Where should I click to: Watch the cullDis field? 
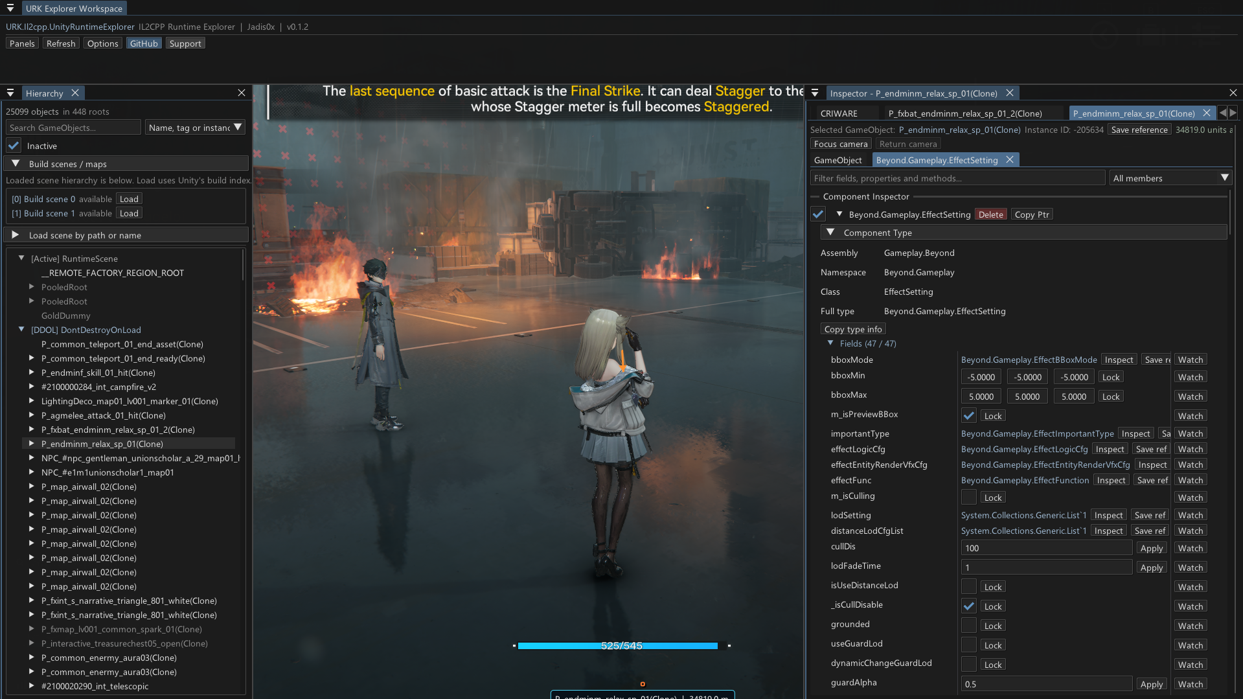tap(1190, 548)
